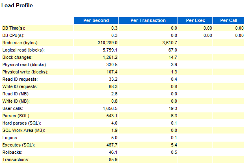Select the DB CPU(s) row label
The height and width of the screenshot is (168, 251).
coord(13,36)
